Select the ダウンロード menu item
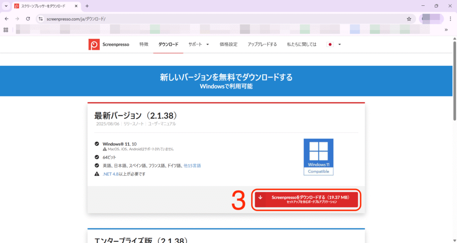This screenshot has width=457, height=243. [168, 44]
